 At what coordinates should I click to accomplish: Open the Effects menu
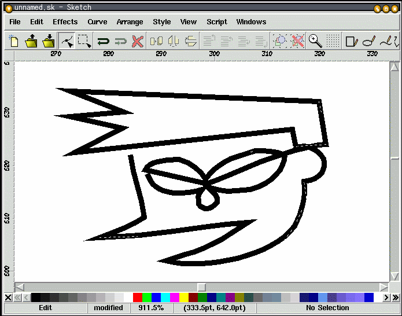(x=65, y=22)
